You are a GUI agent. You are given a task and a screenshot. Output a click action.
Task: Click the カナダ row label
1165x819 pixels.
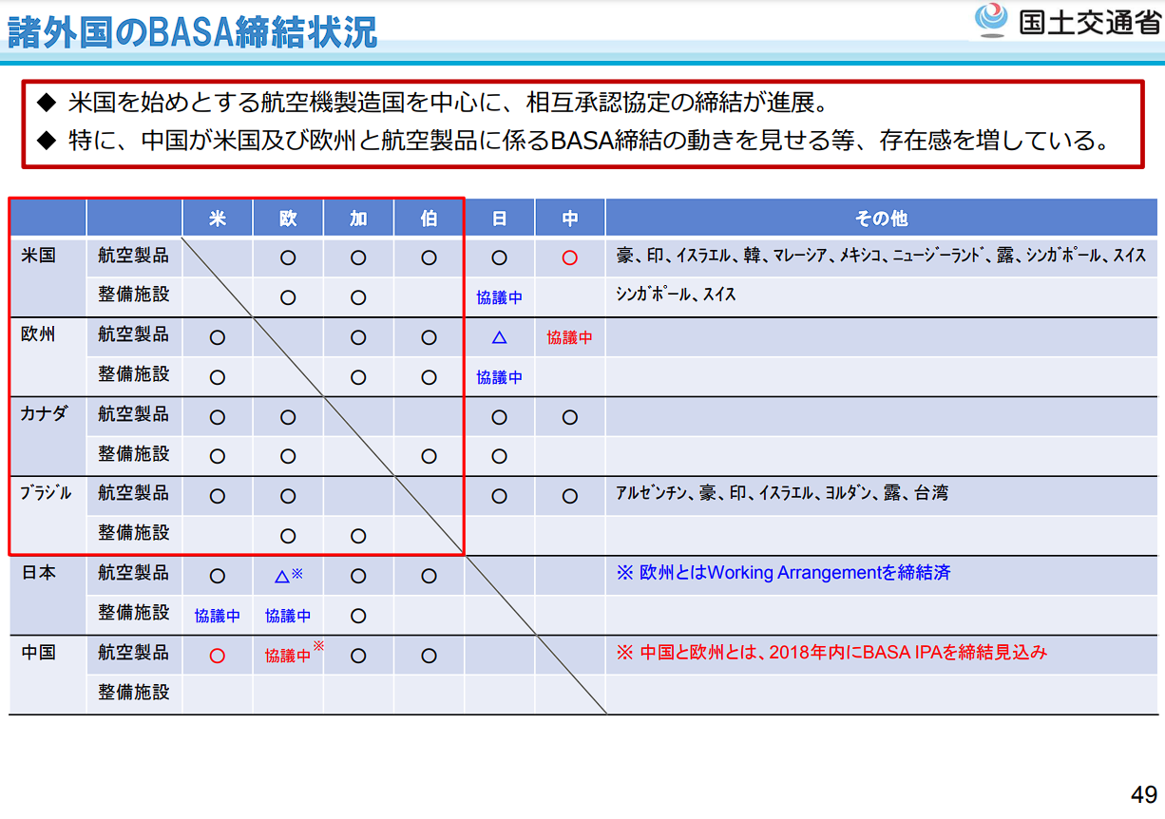44,414
